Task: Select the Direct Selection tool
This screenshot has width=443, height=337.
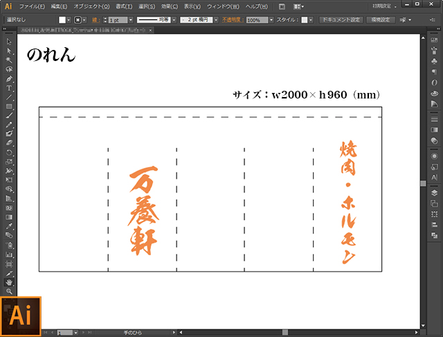Action: [9, 51]
